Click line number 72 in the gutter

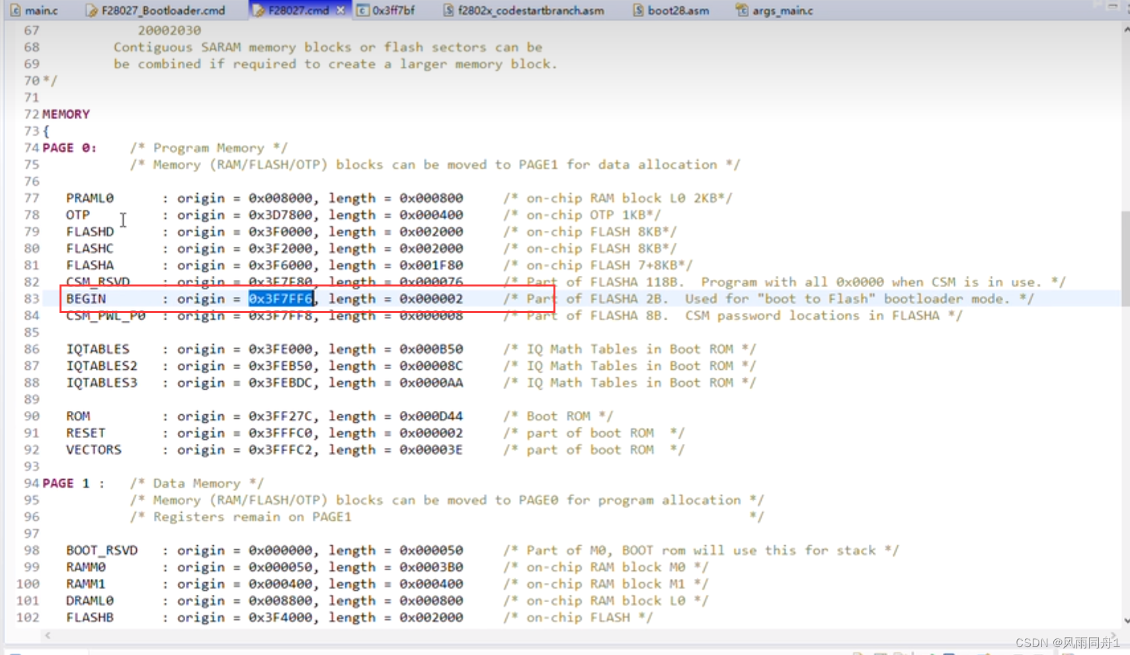coord(32,114)
